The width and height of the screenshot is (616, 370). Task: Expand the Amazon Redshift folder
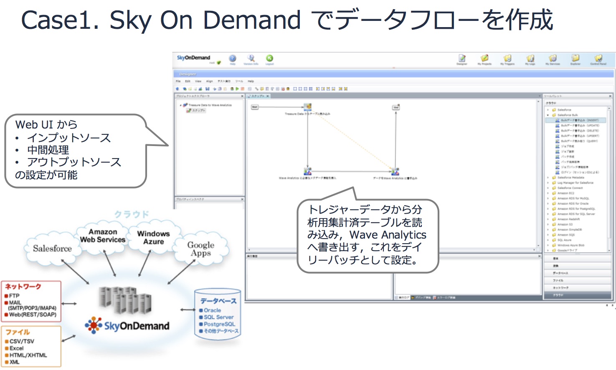[x=548, y=219]
